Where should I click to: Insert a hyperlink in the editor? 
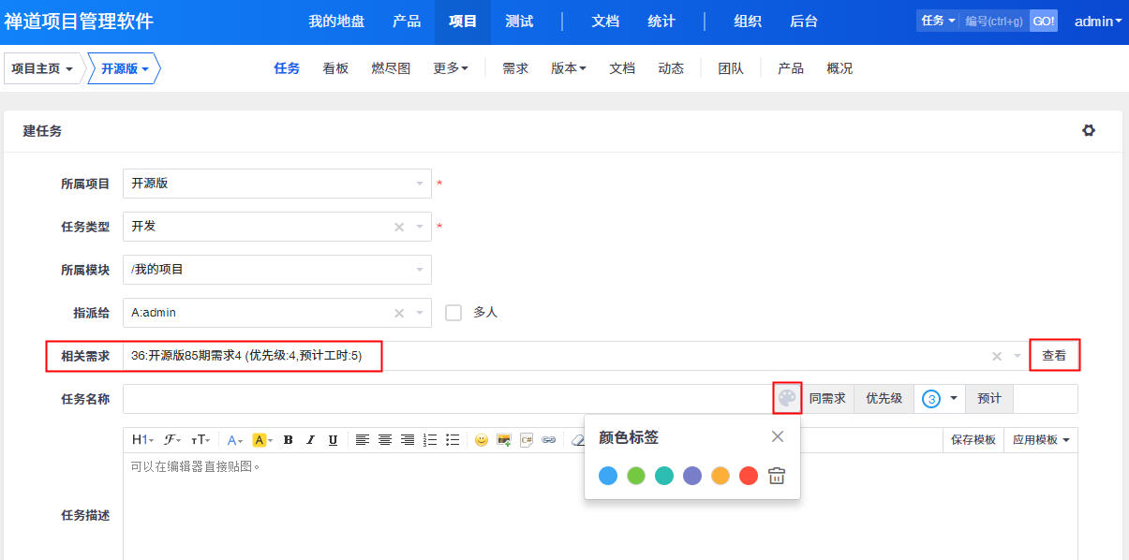pyautogui.click(x=549, y=439)
